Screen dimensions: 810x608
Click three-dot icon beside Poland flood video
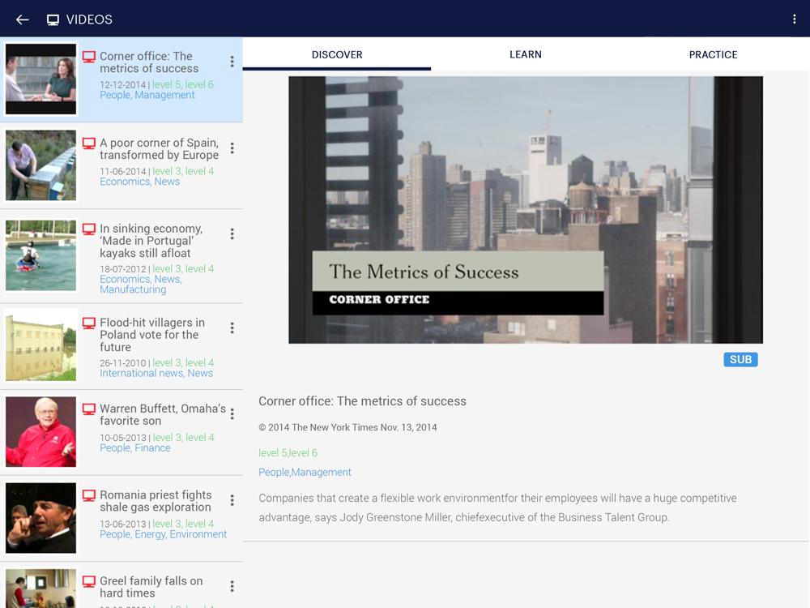pyautogui.click(x=232, y=328)
